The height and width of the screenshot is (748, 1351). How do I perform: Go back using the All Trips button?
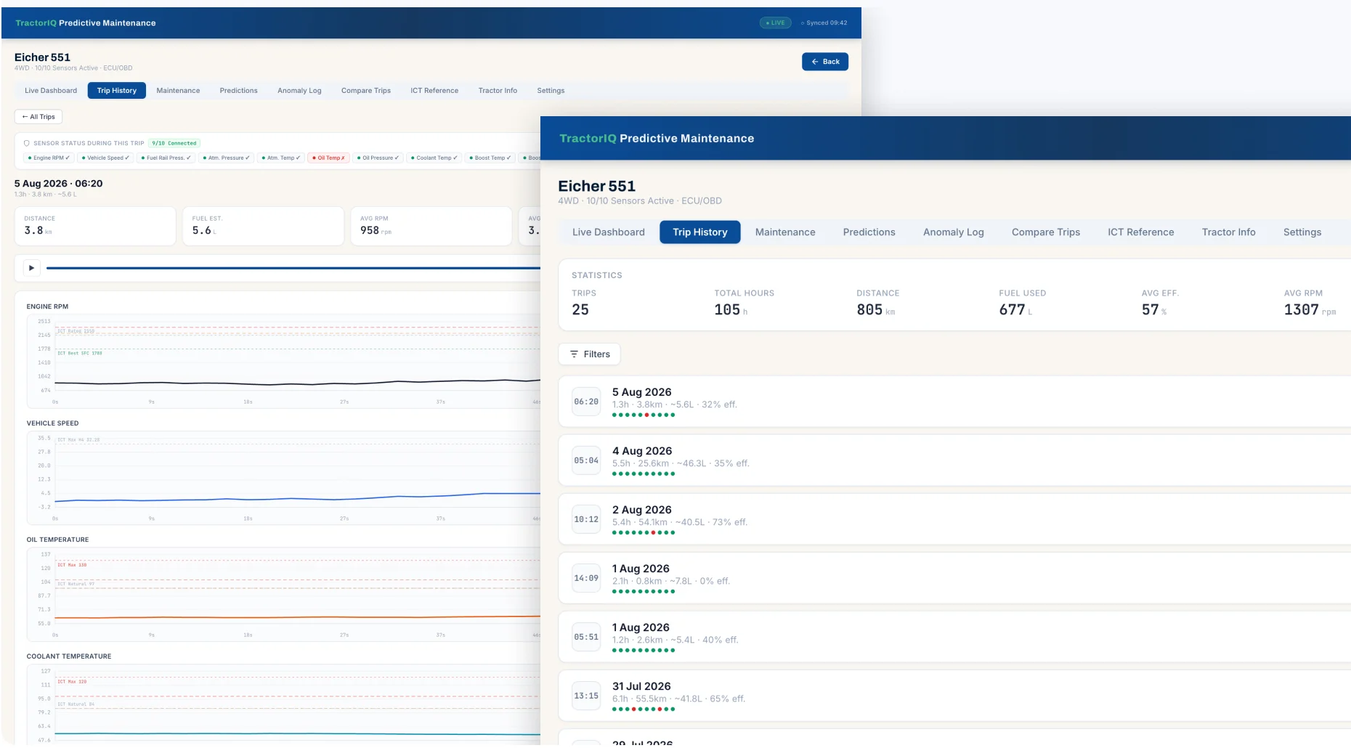click(x=38, y=117)
